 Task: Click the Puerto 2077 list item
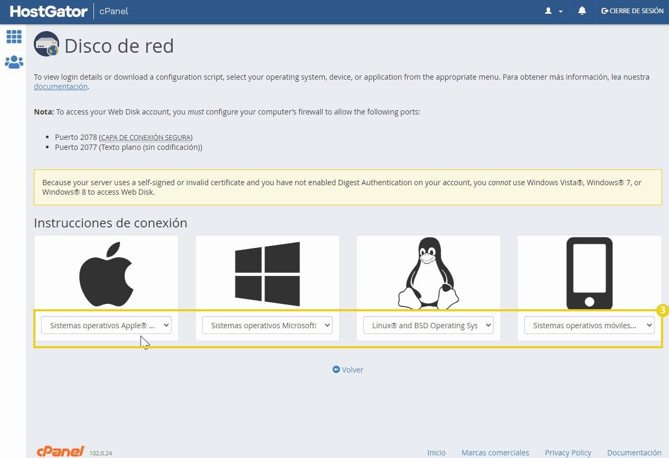pyautogui.click(x=128, y=147)
